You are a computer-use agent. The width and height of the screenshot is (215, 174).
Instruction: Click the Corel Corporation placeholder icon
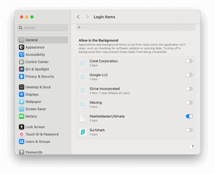click(83, 63)
